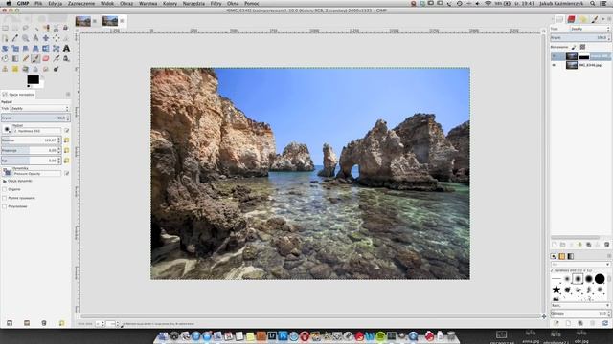Image resolution: width=613 pixels, height=344 pixels.
Task: Select the Pencil tool
Action: click(26, 58)
